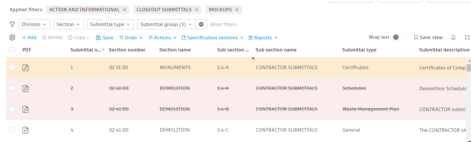Open the Section filter dropdown
The width and height of the screenshot is (471, 142).
[68, 24]
